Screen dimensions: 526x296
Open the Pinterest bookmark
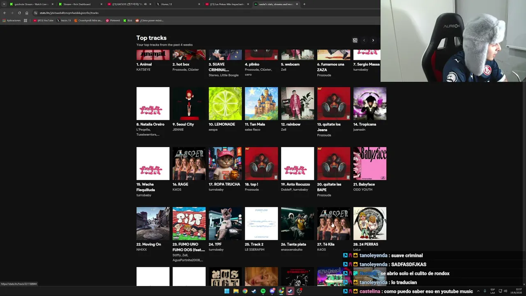pos(113,21)
